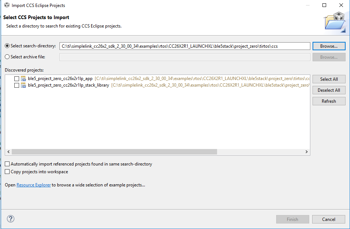
Task: Minimize the import dialog window
Action: (x=307, y=6)
